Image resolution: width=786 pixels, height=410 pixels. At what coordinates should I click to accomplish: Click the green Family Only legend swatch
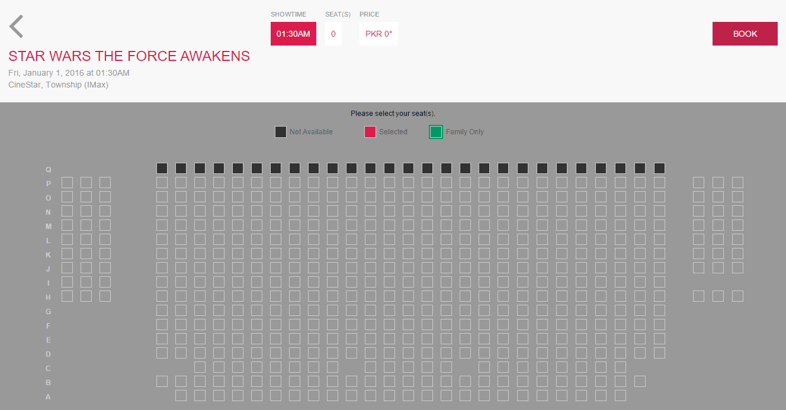[436, 132]
